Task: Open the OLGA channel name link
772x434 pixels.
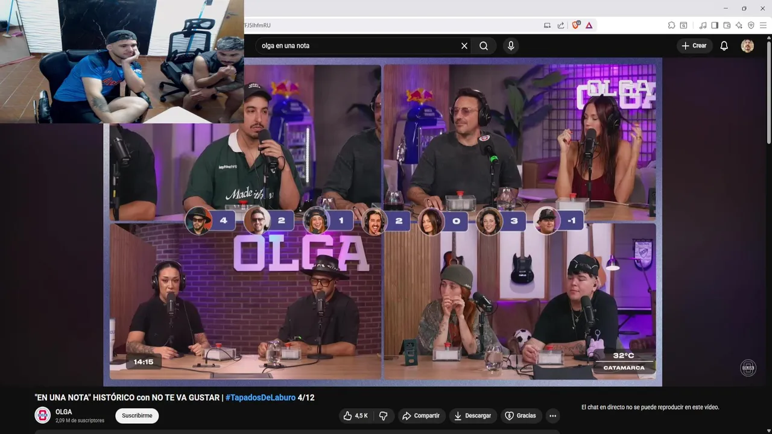Action: (x=64, y=412)
